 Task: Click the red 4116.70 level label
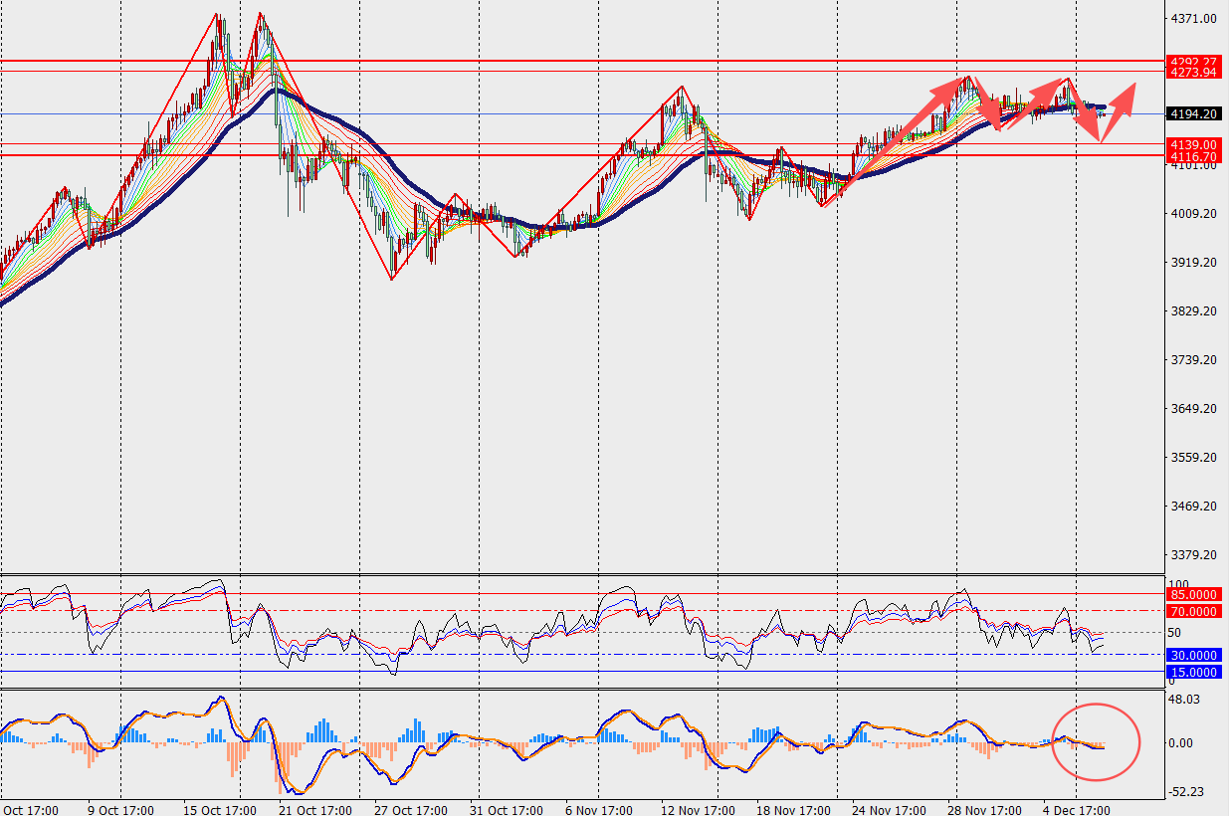1194,157
